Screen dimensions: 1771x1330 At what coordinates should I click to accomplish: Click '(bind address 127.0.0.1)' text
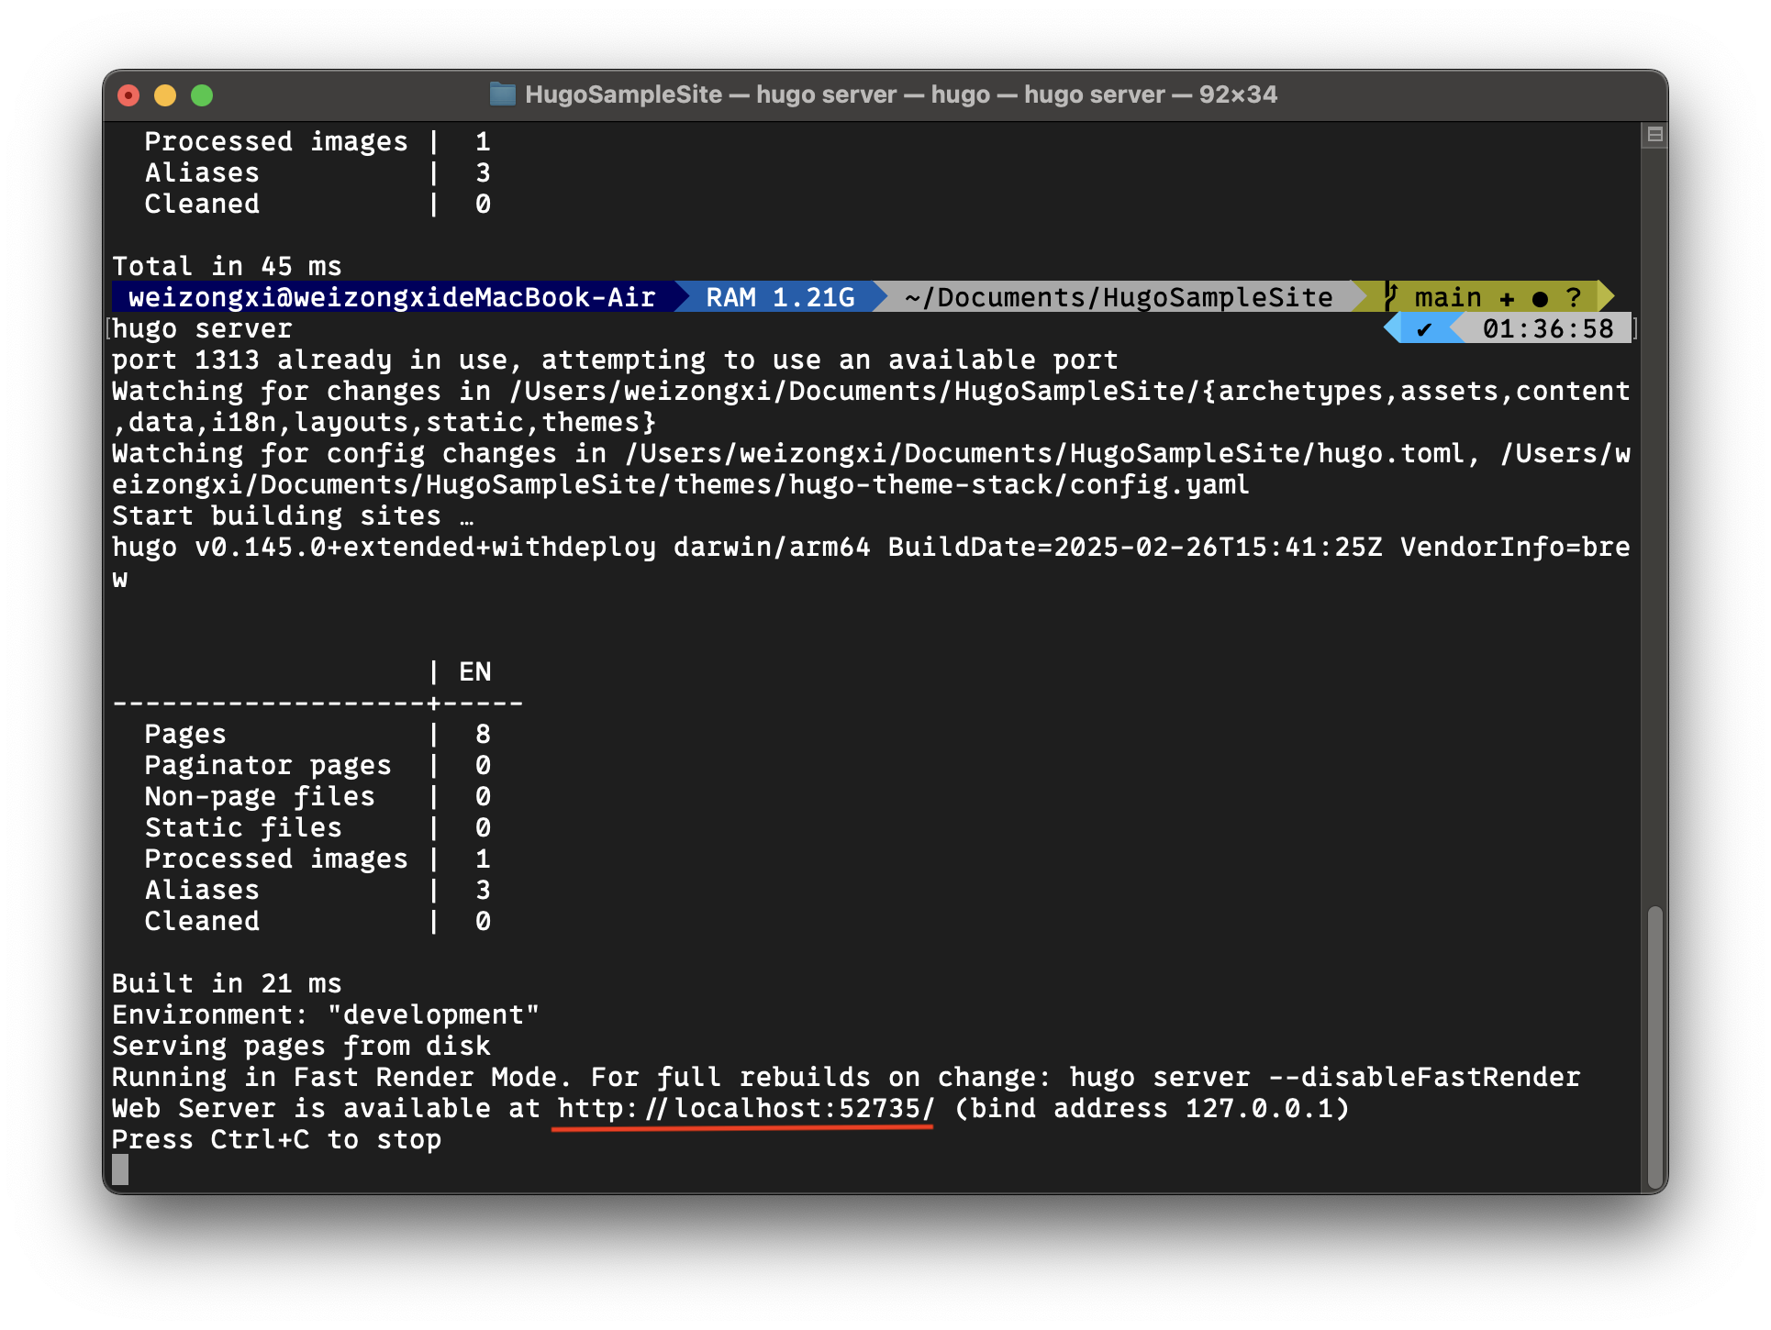click(1152, 1108)
